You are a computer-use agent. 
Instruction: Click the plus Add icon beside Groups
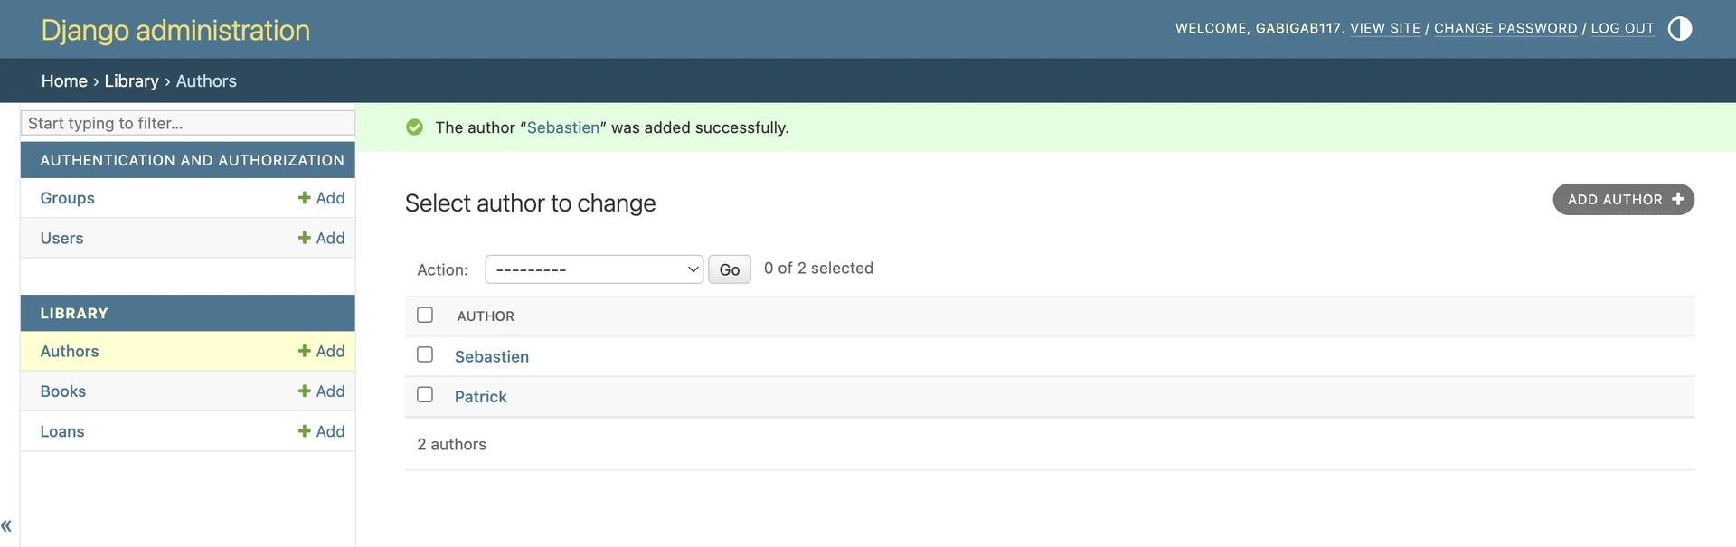pos(305,198)
